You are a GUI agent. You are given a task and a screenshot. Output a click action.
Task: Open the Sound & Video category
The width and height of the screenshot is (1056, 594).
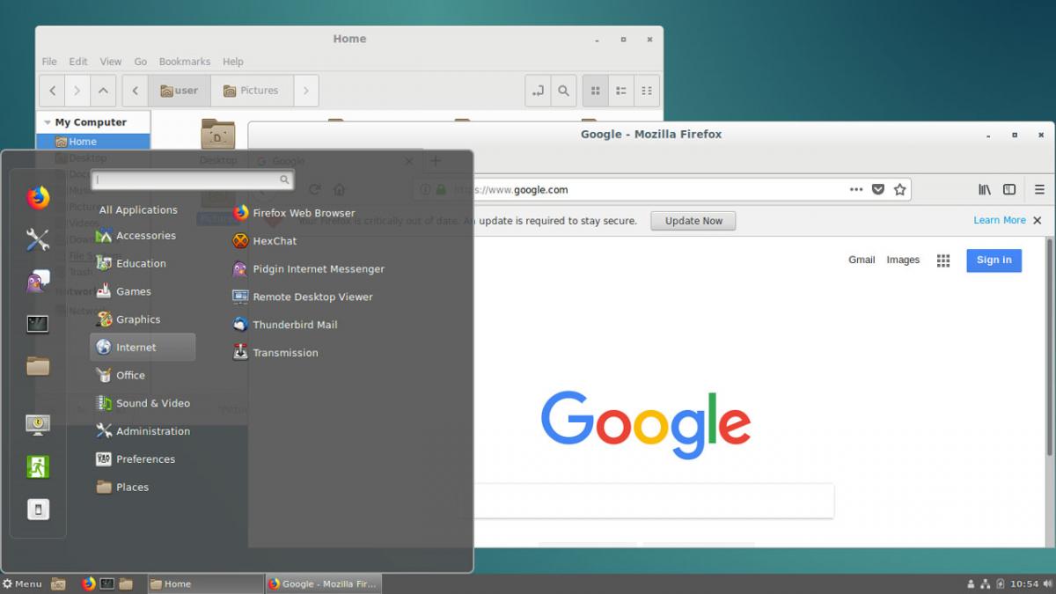point(143,403)
